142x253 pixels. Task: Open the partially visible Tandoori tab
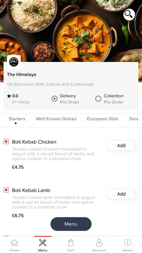[134, 119]
